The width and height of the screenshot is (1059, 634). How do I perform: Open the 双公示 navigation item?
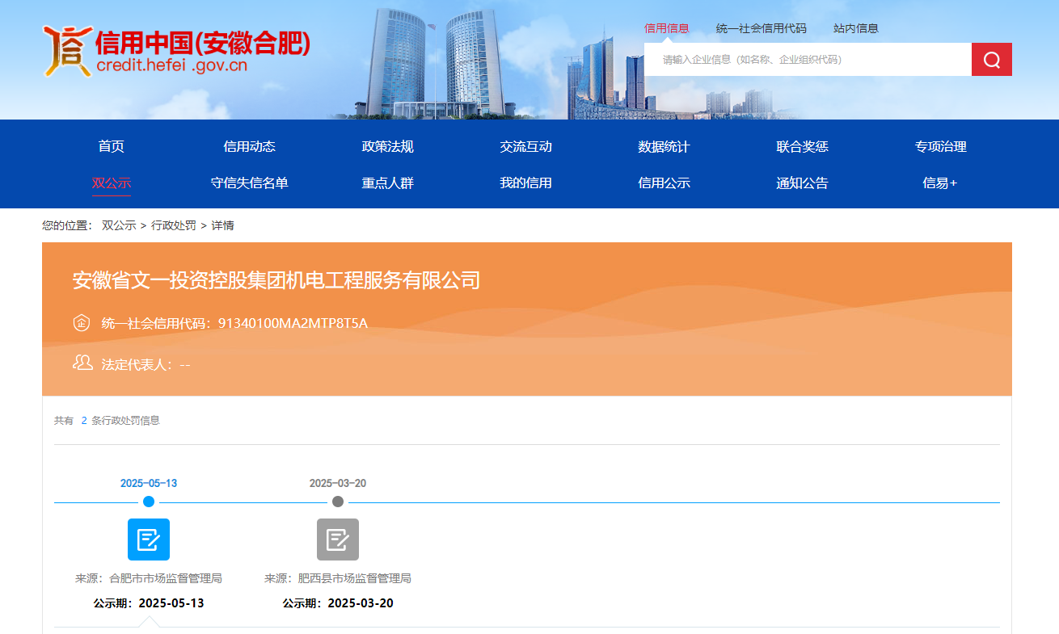(x=112, y=183)
